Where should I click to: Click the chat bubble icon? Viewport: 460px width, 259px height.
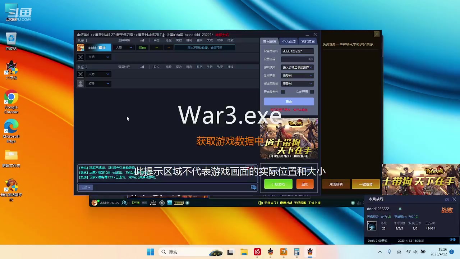pyautogui.click(x=254, y=187)
